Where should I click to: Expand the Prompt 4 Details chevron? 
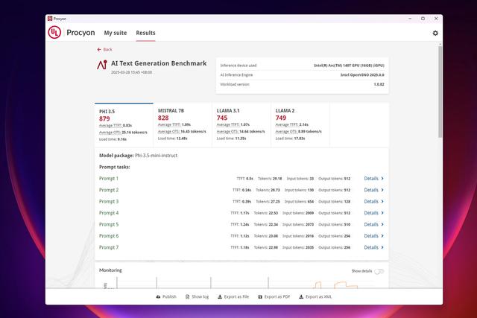click(382, 213)
